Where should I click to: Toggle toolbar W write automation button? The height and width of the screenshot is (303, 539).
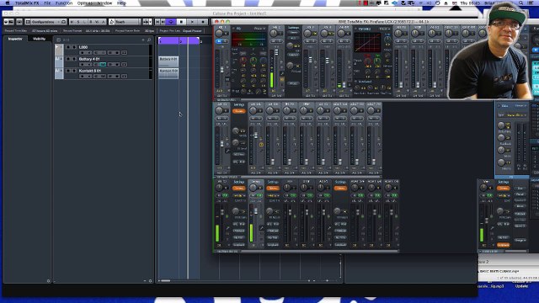click(97, 22)
